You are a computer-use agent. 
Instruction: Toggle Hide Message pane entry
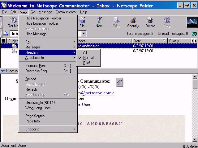coord(48,34)
